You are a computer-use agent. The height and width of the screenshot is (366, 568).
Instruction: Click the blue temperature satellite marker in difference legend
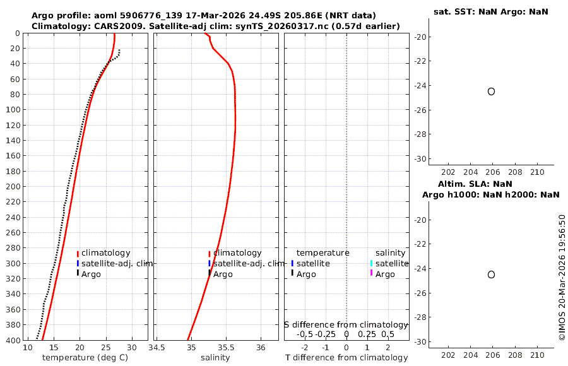pyautogui.click(x=292, y=263)
